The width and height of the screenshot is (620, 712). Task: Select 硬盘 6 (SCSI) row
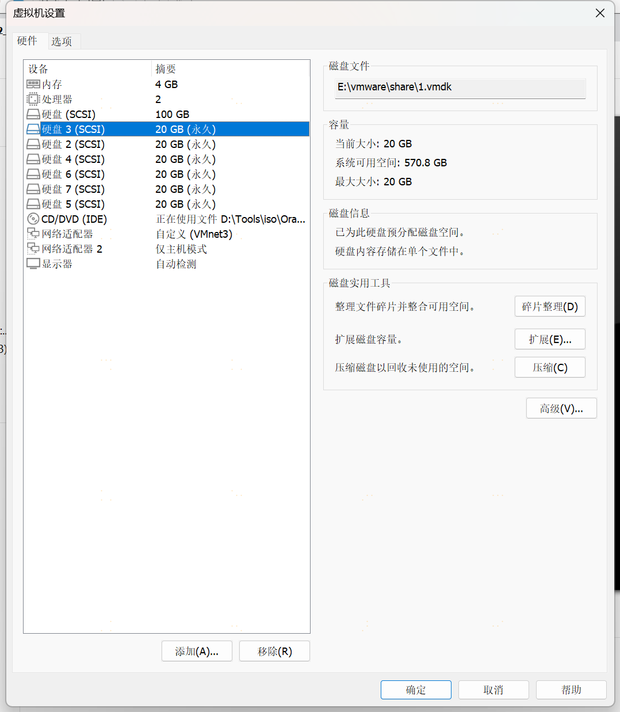tap(73, 174)
